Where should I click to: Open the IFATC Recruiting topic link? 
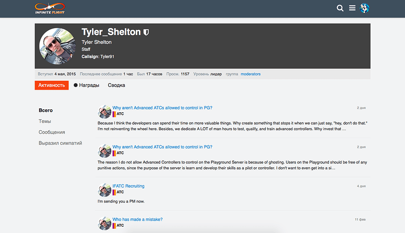(128, 186)
